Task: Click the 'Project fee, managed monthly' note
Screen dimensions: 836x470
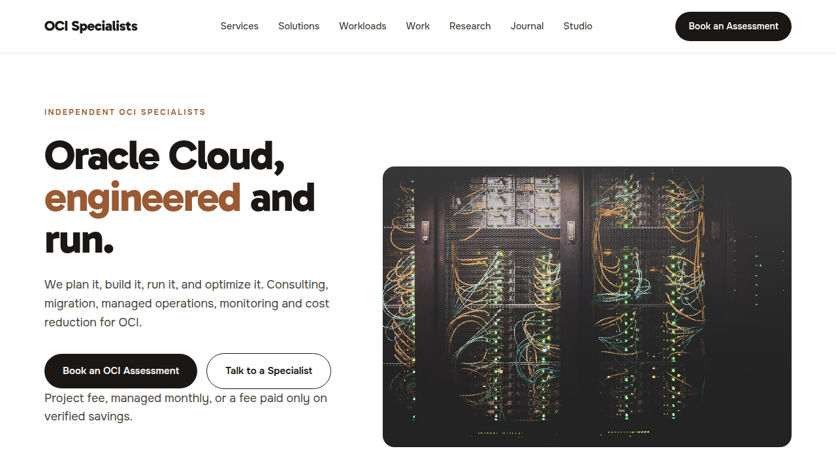Action: tap(186, 407)
